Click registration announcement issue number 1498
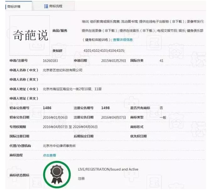The width and height of the screenshot is (207, 194). tap(105, 108)
